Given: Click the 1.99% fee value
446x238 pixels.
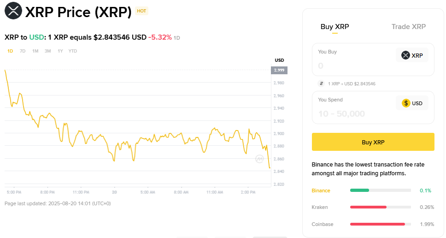Looking at the screenshot, I should point(427,224).
